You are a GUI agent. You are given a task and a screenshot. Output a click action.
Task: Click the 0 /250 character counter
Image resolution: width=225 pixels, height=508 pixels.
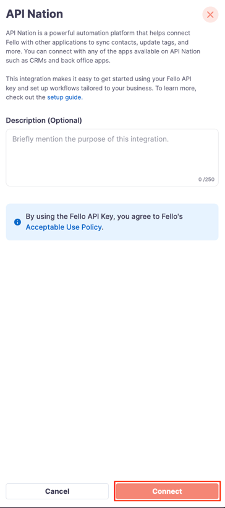coord(206,179)
